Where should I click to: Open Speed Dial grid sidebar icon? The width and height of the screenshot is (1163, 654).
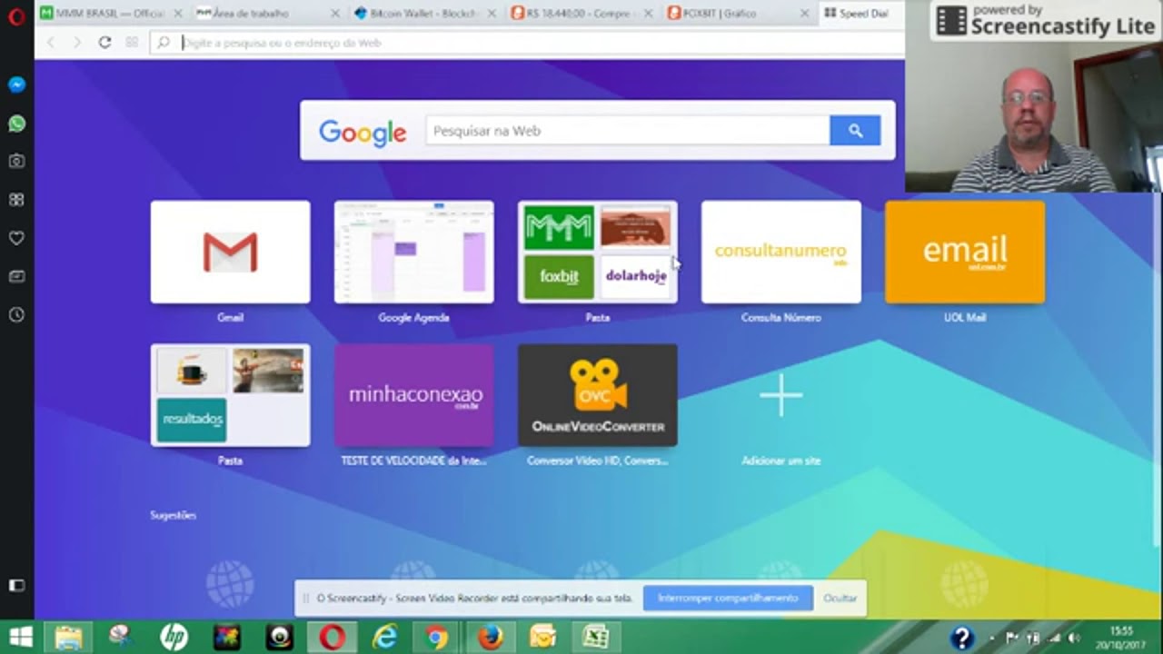[16, 200]
